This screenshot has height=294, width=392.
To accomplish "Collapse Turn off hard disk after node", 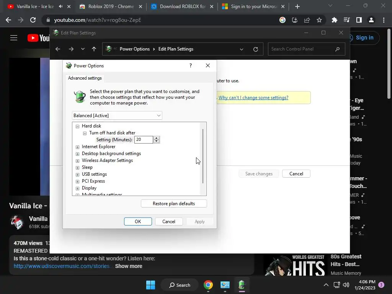I will (85, 133).
